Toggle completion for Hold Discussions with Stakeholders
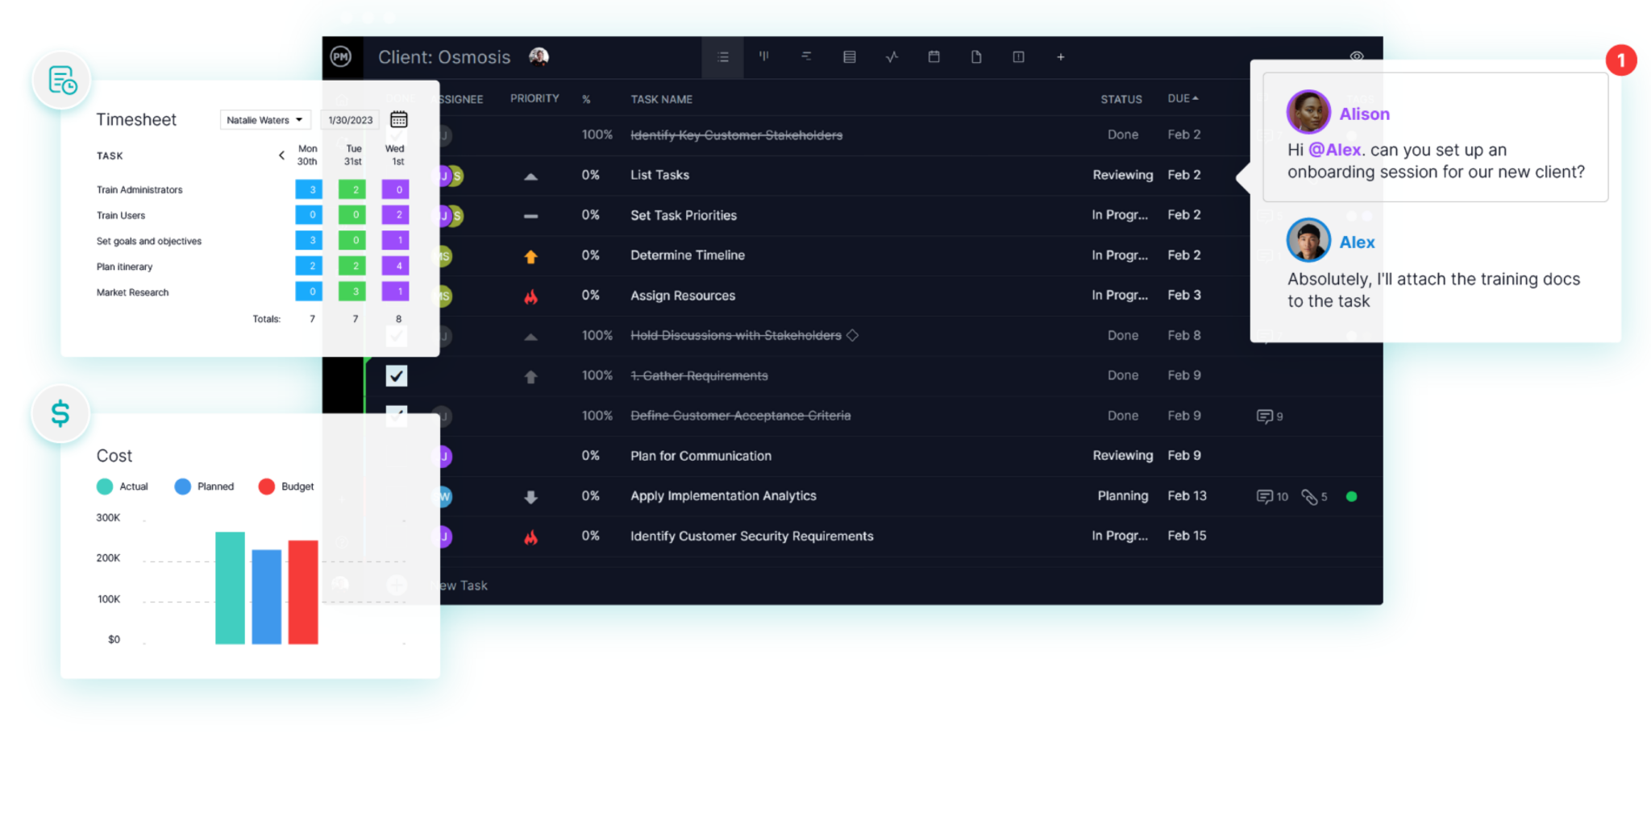 click(x=395, y=335)
